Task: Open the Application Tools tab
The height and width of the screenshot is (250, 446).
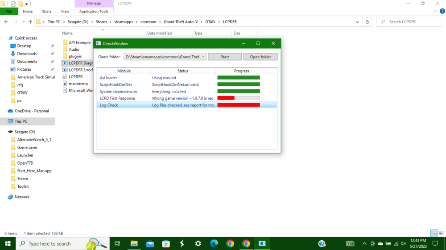Action: pos(94,12)
